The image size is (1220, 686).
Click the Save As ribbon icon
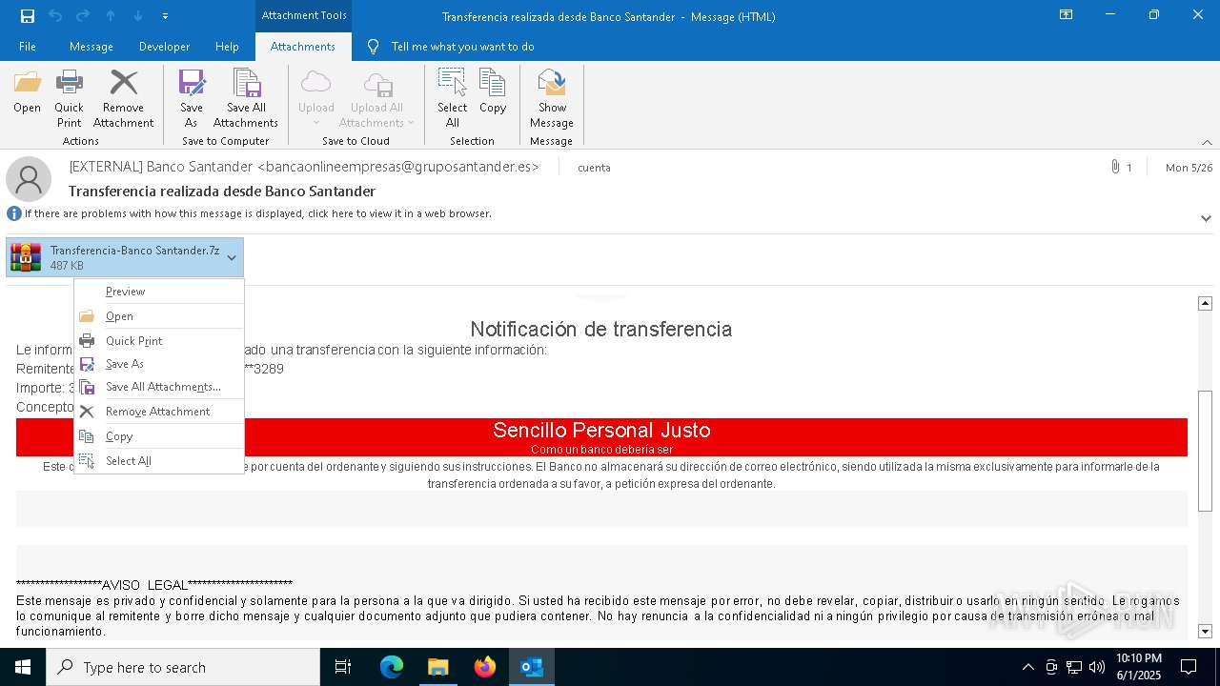coord(192,98)
